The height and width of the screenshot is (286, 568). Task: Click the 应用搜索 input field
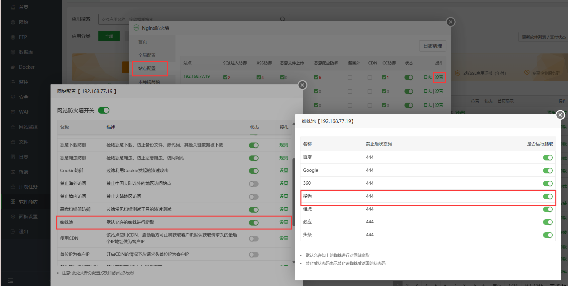(x=194, y=19)
